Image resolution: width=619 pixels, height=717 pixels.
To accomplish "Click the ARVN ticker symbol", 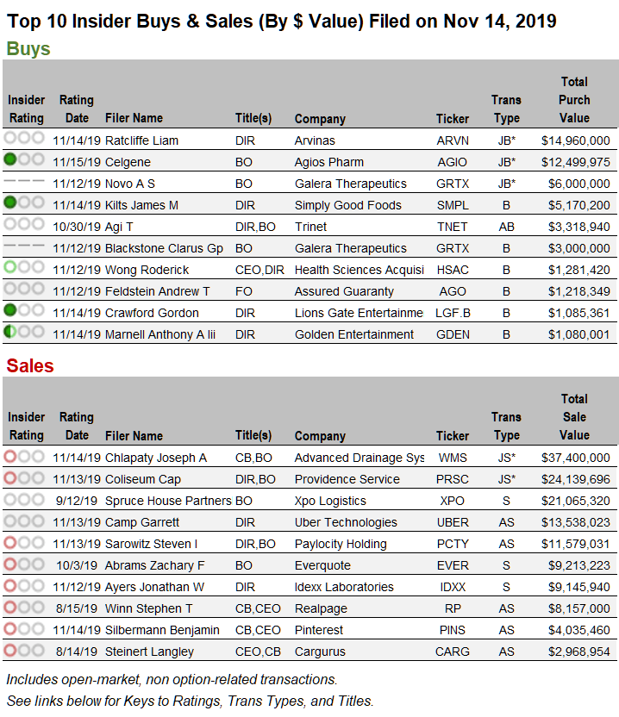I will (x=453, y=140).
